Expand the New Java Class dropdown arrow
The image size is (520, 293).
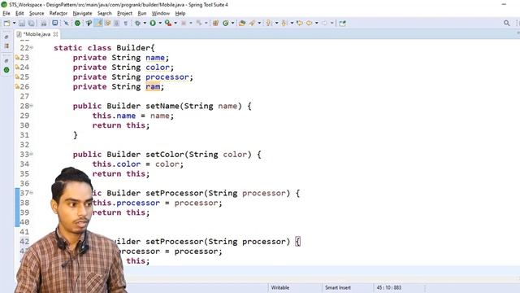(233, 23)
